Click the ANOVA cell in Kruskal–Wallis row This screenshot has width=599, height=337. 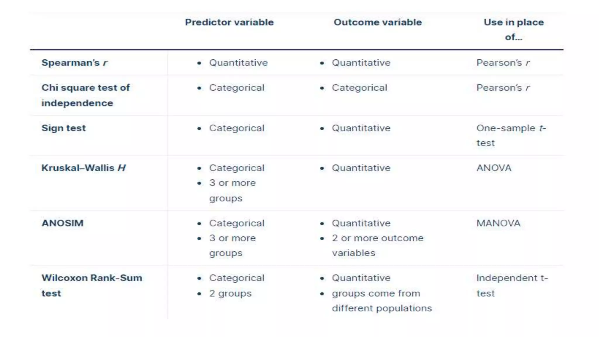(x=494, y=168)
